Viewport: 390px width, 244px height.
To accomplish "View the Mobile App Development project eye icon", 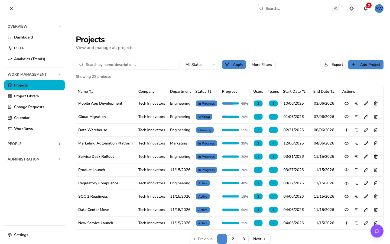I will (x=346, y=103).
